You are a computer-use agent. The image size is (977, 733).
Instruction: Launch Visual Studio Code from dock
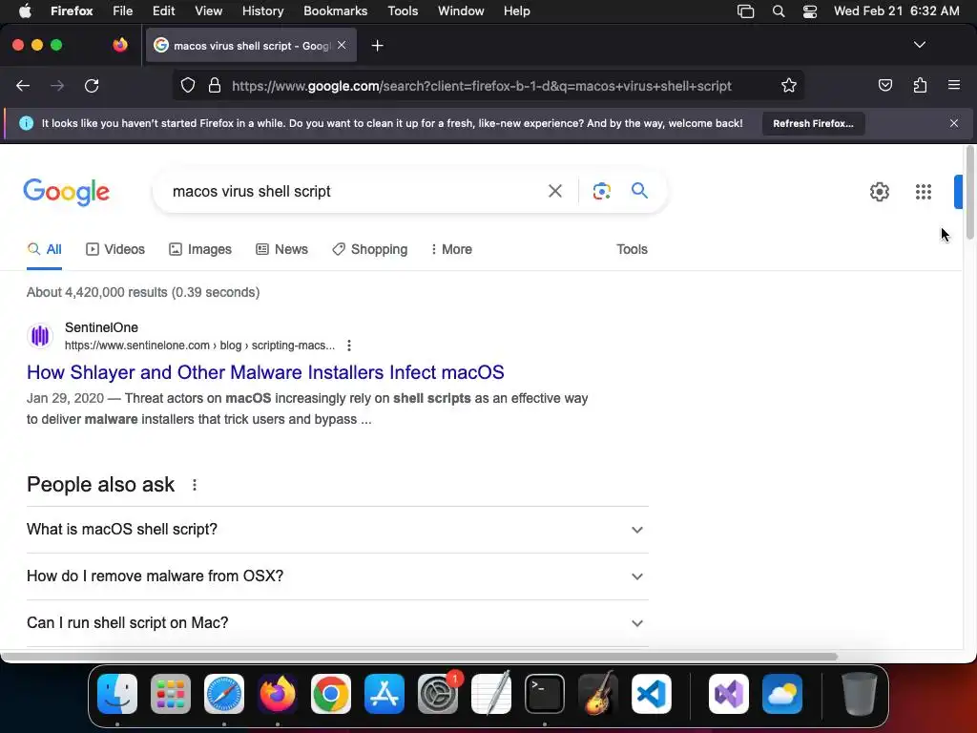[652, 694]
